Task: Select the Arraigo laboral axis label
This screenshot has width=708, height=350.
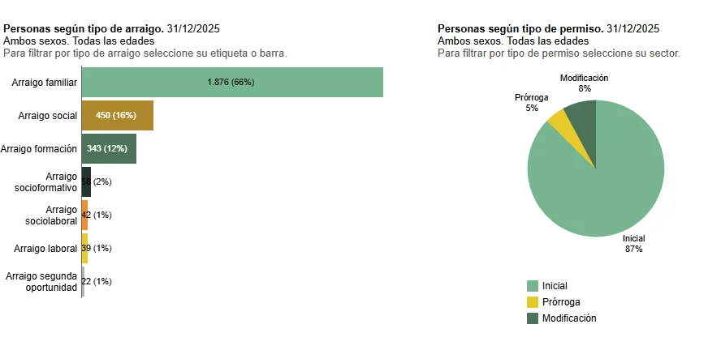Action: pos(45,248)
